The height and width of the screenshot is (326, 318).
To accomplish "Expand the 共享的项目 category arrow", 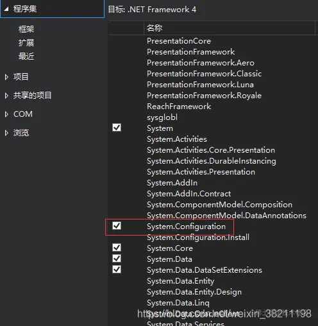I will (x=6, y=96).
